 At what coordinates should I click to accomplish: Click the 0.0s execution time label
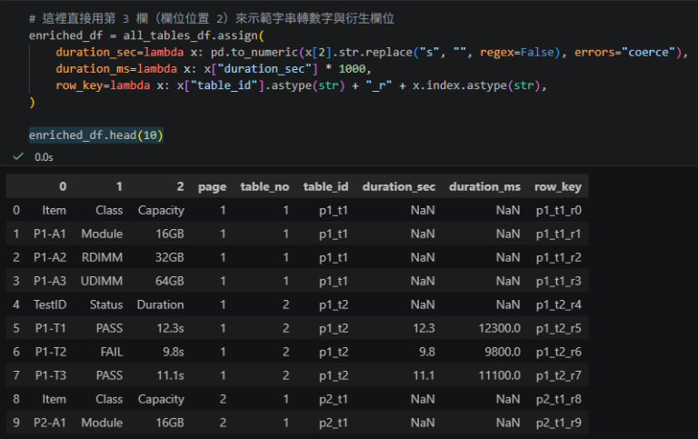pos(44,157)
